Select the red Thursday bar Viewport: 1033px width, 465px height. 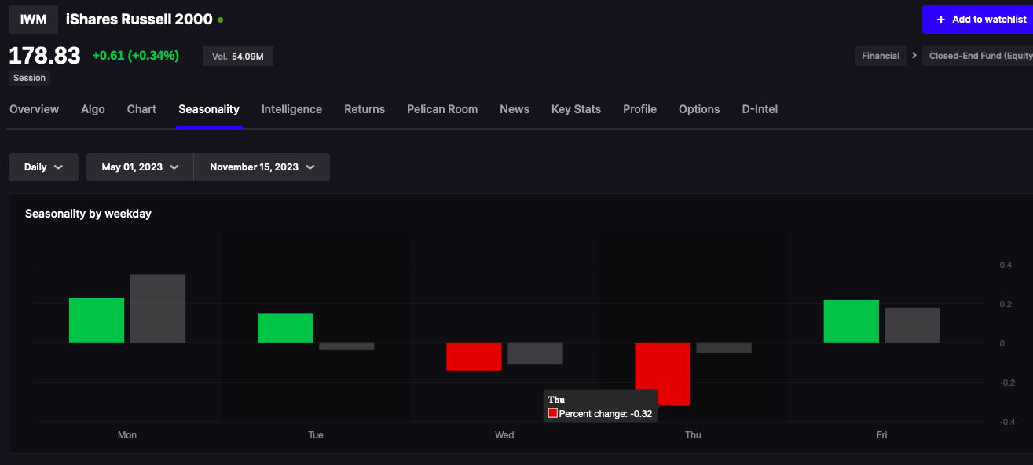click(x=662, y=374)
